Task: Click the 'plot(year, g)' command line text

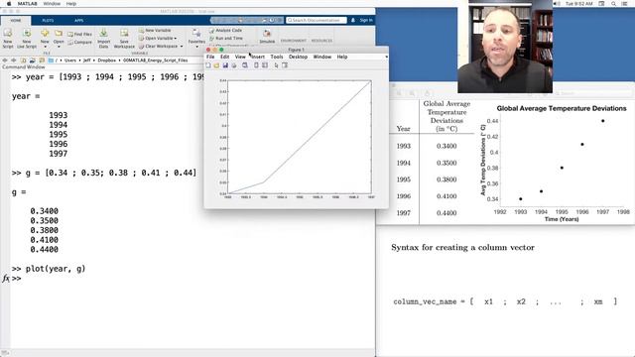Action: pos(56,269)
